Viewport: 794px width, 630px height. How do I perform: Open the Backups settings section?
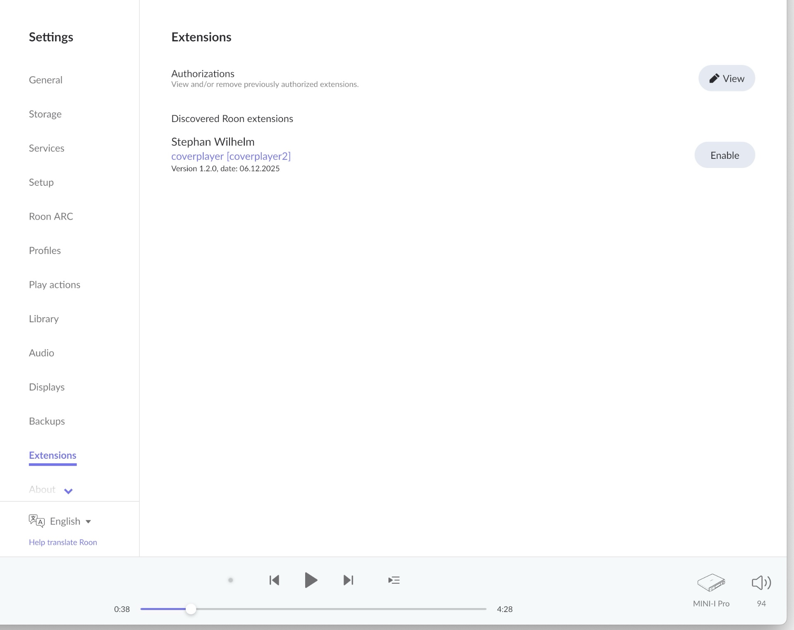coord(47,421)
